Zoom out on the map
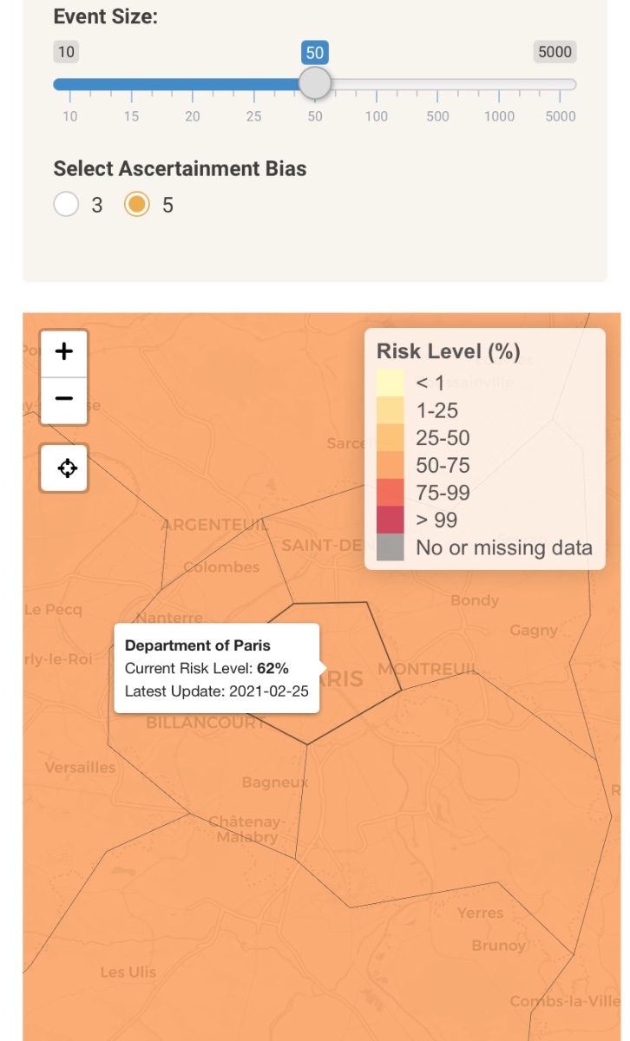The width and height of the screenshot is (630, 1041). point(64,400)
